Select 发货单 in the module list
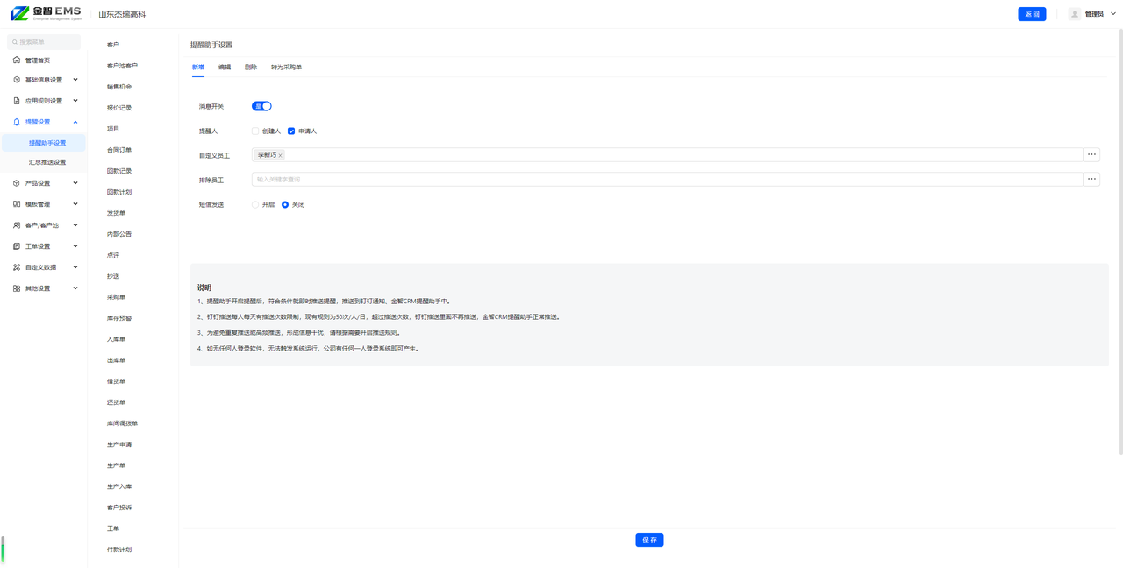 [116, 213]
